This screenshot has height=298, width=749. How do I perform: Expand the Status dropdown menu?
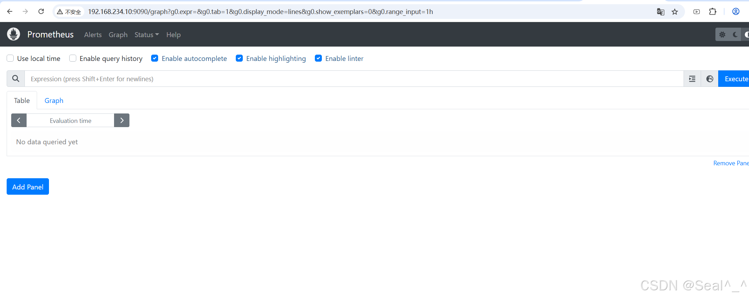click(x=147, y=35)
